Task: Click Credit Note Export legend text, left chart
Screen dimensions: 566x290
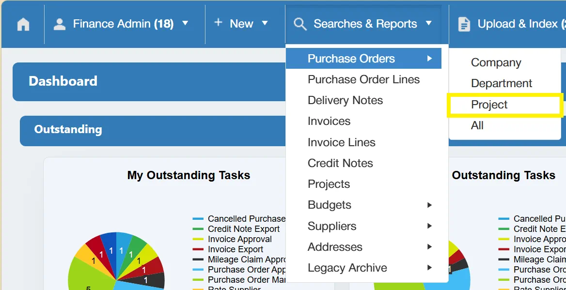Action: tap(244, 229)
